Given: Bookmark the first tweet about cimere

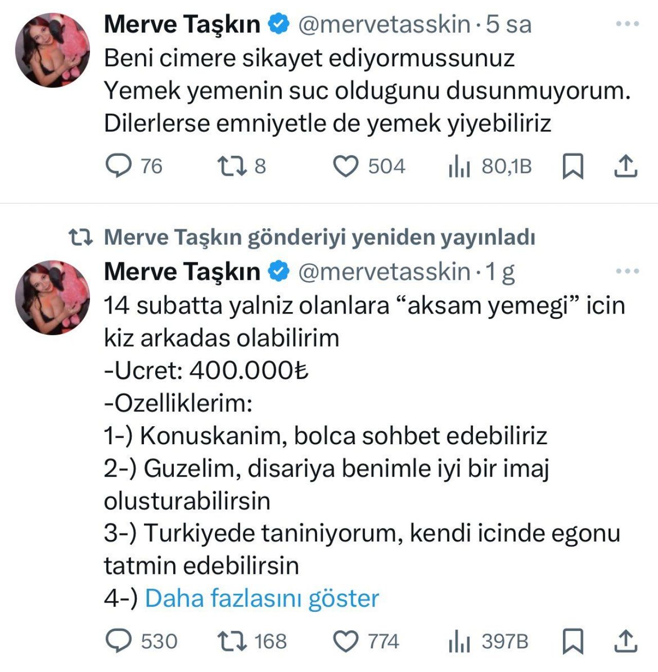Looking at the screenshot, I should pos(573,166).
